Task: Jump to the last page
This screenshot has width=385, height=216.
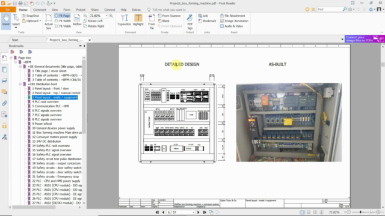Action: pos(205,212)
